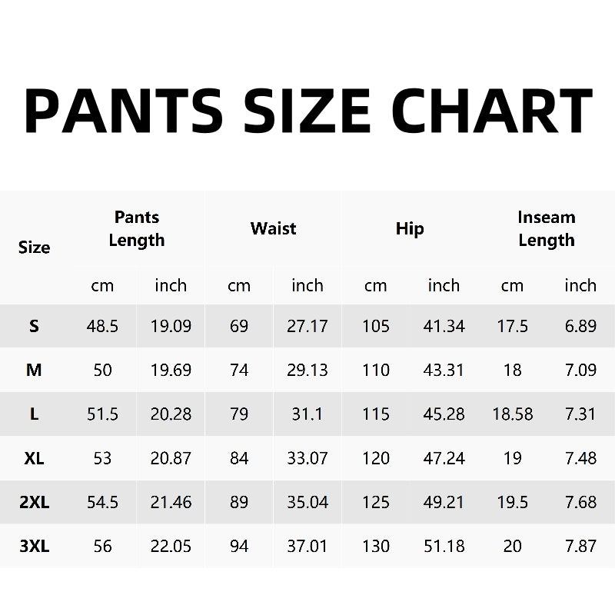Click the Inseam Length column header

tap(547, 228)
